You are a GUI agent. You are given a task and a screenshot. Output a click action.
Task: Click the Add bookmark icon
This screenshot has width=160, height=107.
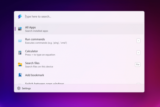20,75
